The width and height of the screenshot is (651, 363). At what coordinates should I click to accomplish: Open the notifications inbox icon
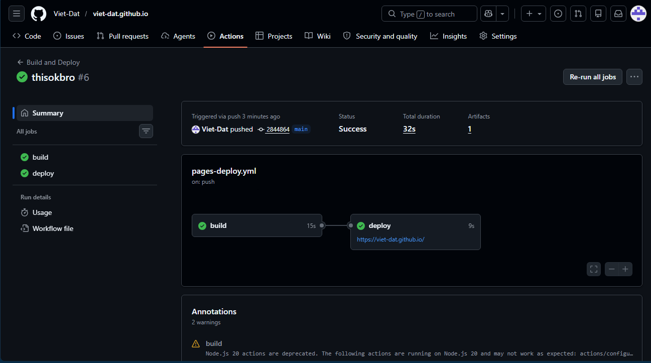(x=618, y=14)
